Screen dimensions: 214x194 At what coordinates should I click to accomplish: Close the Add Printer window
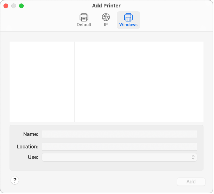coord(6,6)
